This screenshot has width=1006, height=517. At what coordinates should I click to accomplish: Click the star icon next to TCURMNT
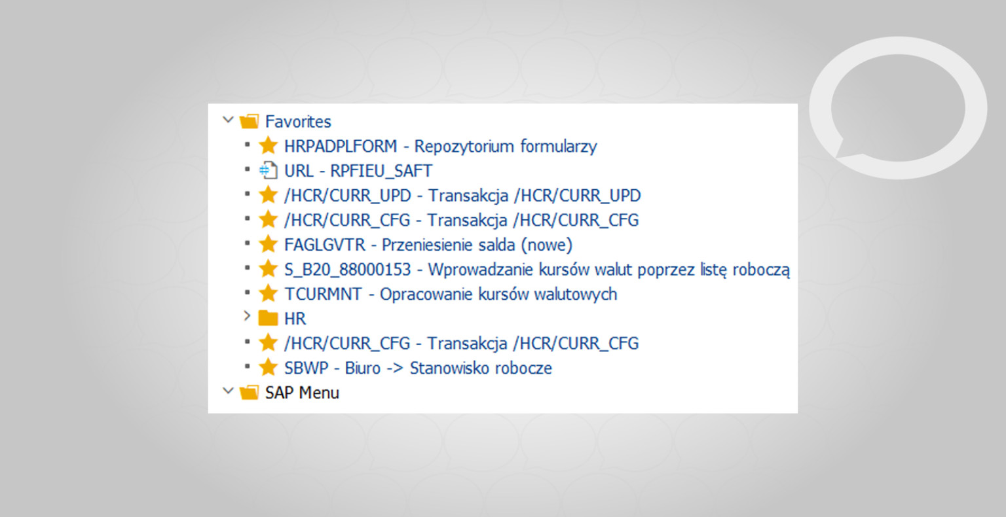268,293
